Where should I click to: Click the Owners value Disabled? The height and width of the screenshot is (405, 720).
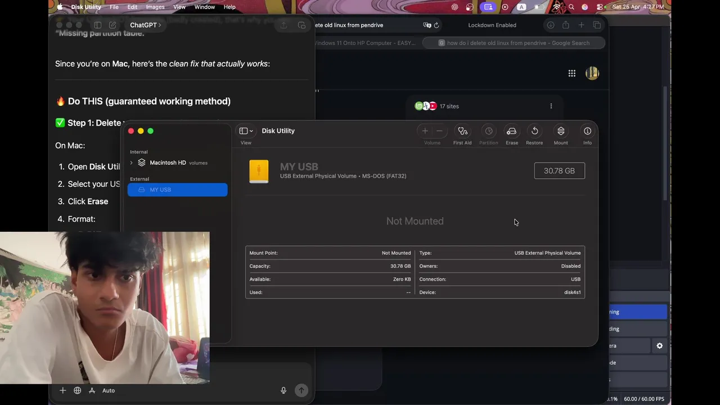tap(570, 266)
